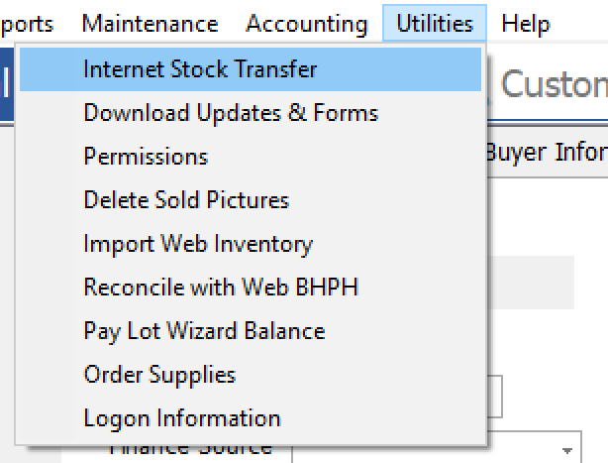Click the Maintenance menu
Screen dimensions: 608x463
150,24
